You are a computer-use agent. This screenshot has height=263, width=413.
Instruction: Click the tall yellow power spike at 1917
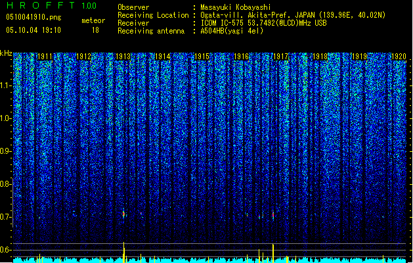273,254
